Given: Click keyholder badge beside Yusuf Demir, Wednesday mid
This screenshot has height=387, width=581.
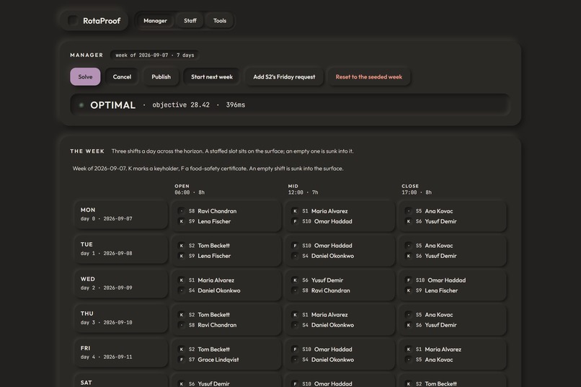Looking at the screenshot, I should (x=295, y=280).
